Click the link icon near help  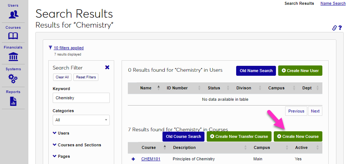point(335,28)
